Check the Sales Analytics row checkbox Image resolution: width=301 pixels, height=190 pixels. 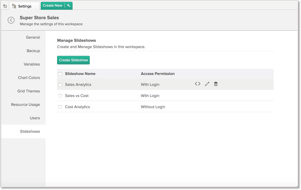click(x=60, y=84)
